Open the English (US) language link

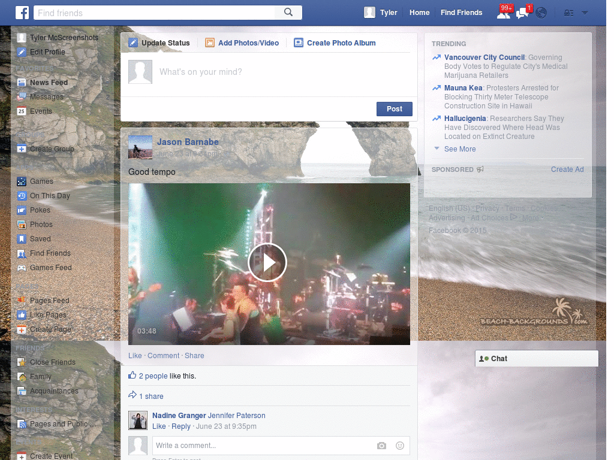click(x=449, y=208)
